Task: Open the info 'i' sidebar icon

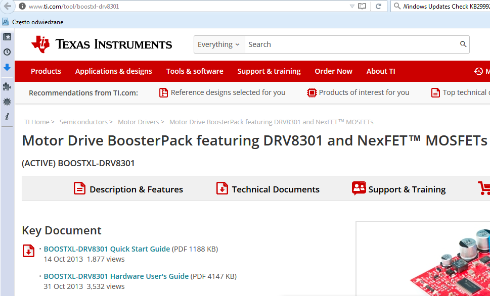Action: pyautogui.click(x=7, y=117)
